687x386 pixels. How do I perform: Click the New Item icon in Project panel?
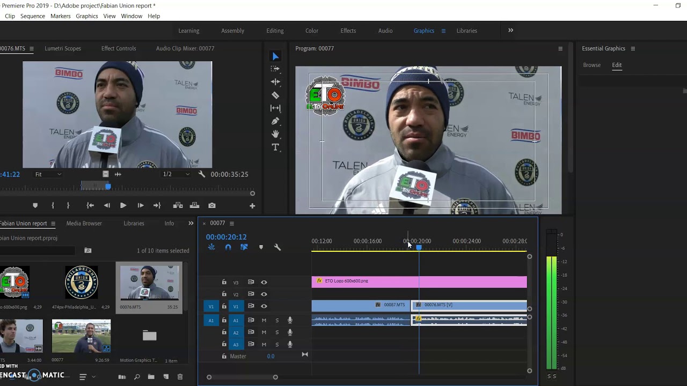pos(166,377)
